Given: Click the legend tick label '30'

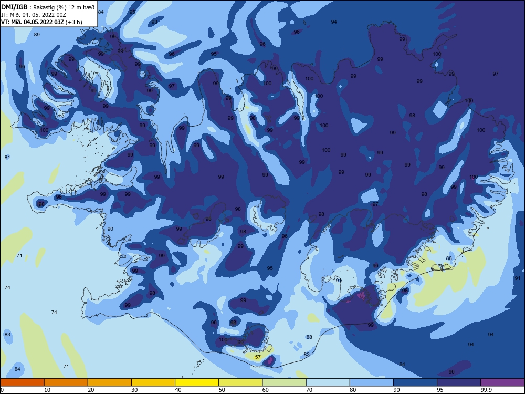Looking at the screenshot, I should (x=134, y=390).
